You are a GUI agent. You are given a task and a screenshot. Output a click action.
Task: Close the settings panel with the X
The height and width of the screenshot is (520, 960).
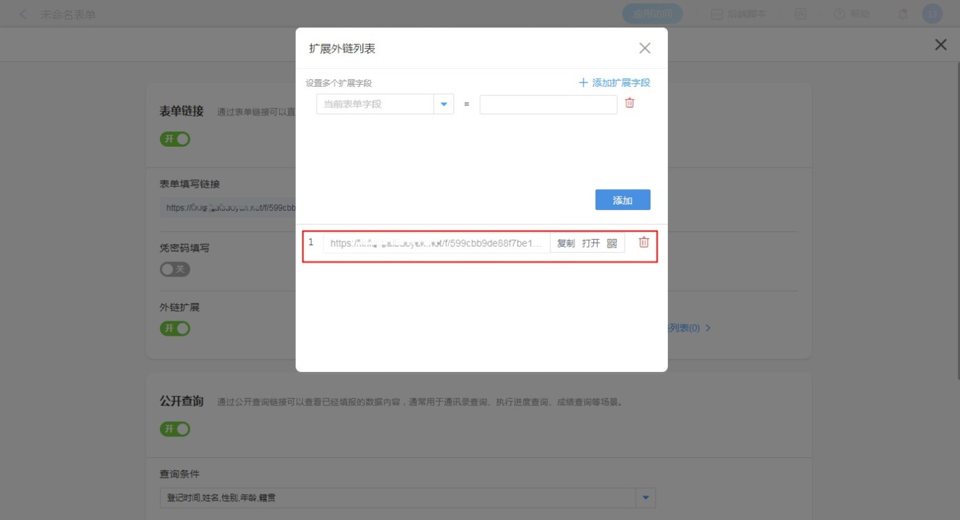(x=941, y=45)
